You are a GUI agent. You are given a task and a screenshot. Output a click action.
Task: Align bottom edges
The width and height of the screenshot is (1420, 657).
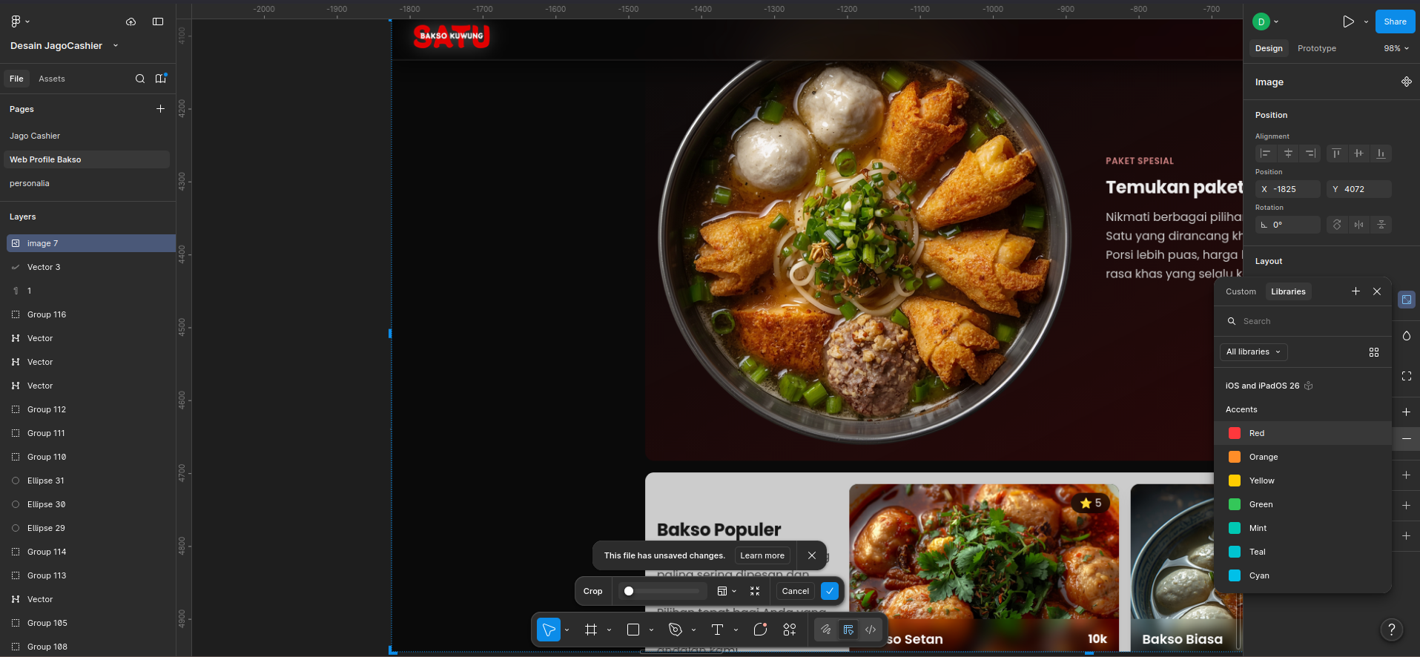click(1381, 153)
